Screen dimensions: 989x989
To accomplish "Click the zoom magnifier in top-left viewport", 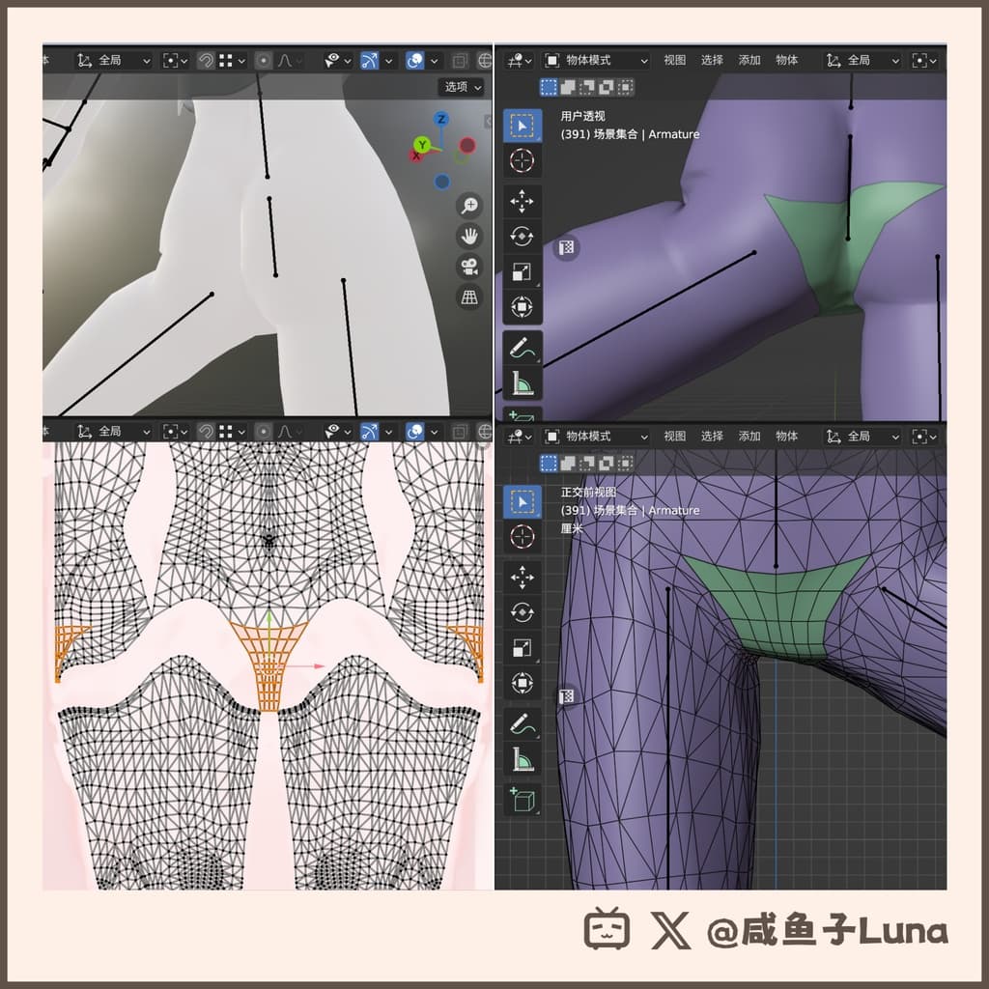I will tap(469, 205).
